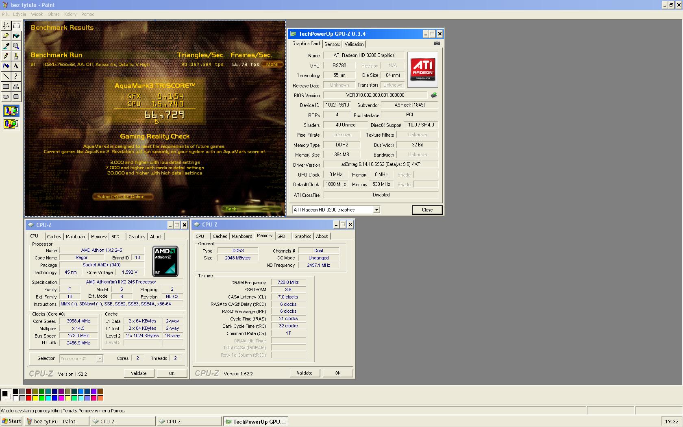
Task: Choose the Rounded Rectangle tool
Action: pyautogui.click(x=16, y=97)
